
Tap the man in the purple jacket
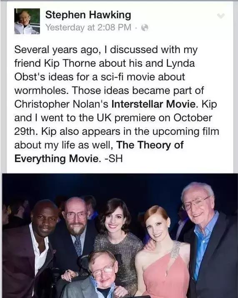[x=28, y=251]
